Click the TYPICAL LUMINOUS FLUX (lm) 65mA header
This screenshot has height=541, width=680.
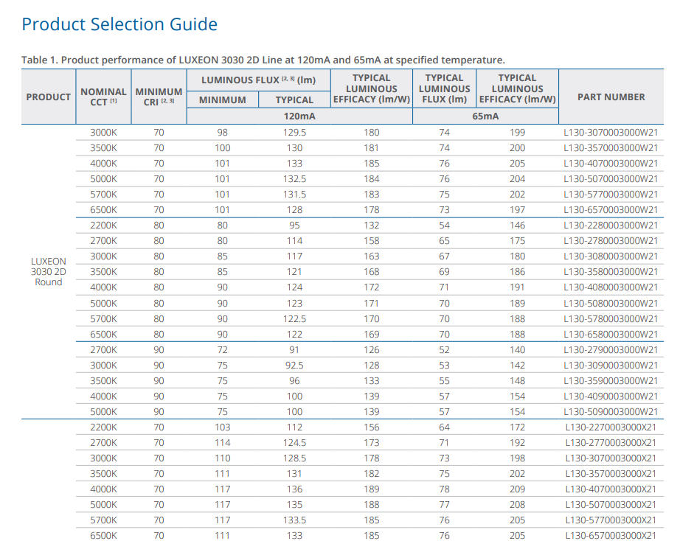(x=444, y=88)
